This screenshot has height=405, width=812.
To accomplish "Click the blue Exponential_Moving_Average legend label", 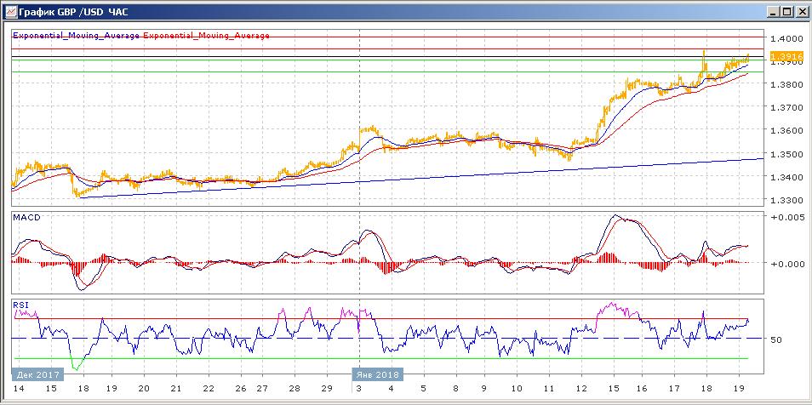I will click(76, 36).
